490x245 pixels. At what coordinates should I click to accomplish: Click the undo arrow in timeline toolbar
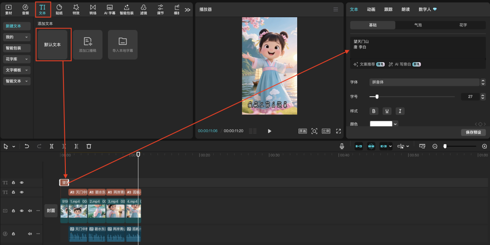[x=27, y=146]
